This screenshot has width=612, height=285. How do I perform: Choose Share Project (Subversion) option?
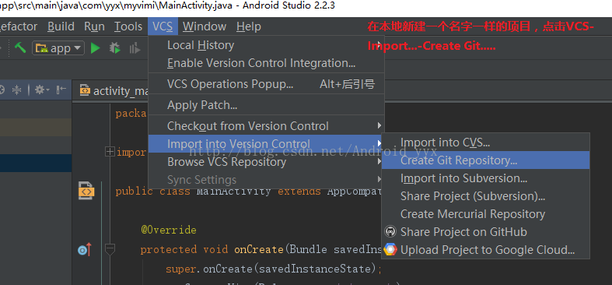click(485, 196)
